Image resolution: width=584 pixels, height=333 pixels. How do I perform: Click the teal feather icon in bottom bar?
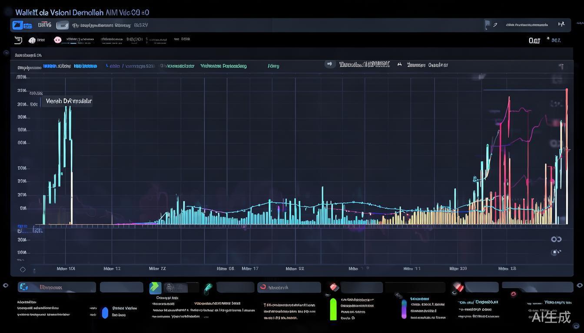click(x=209, y=287)
